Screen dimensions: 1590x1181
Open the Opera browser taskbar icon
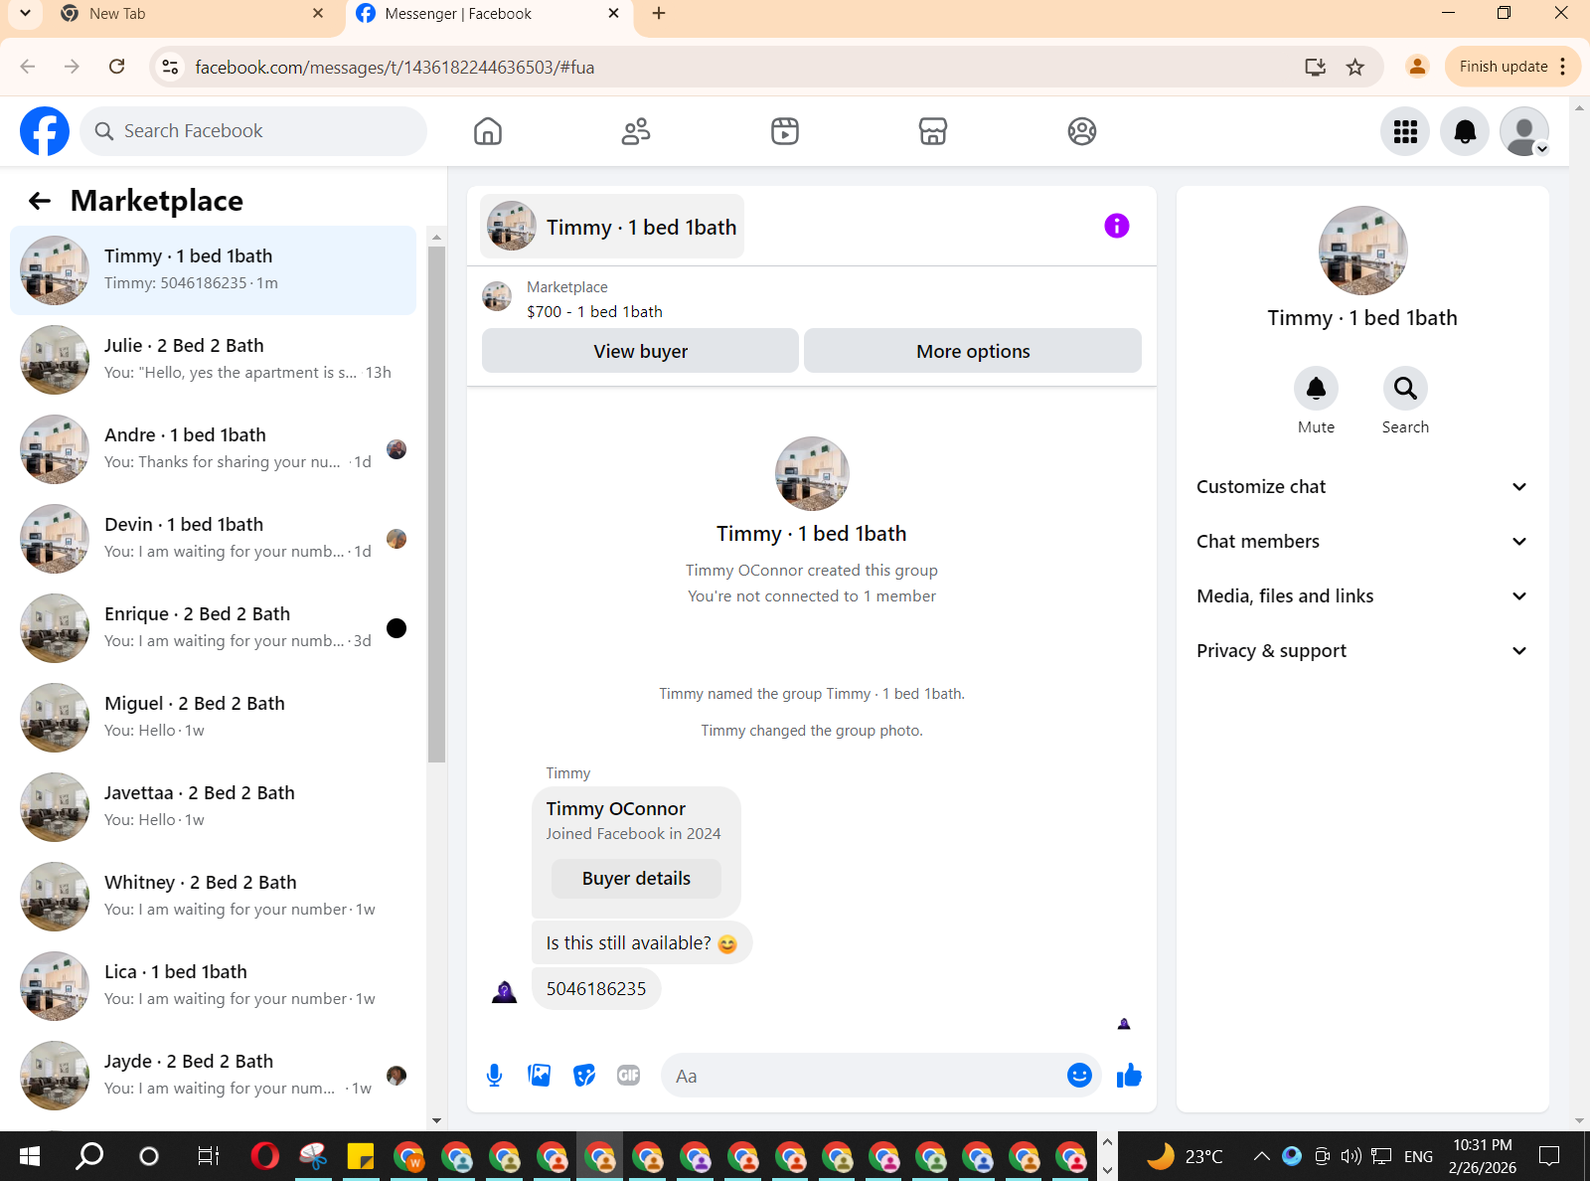tap(265, 1156)
